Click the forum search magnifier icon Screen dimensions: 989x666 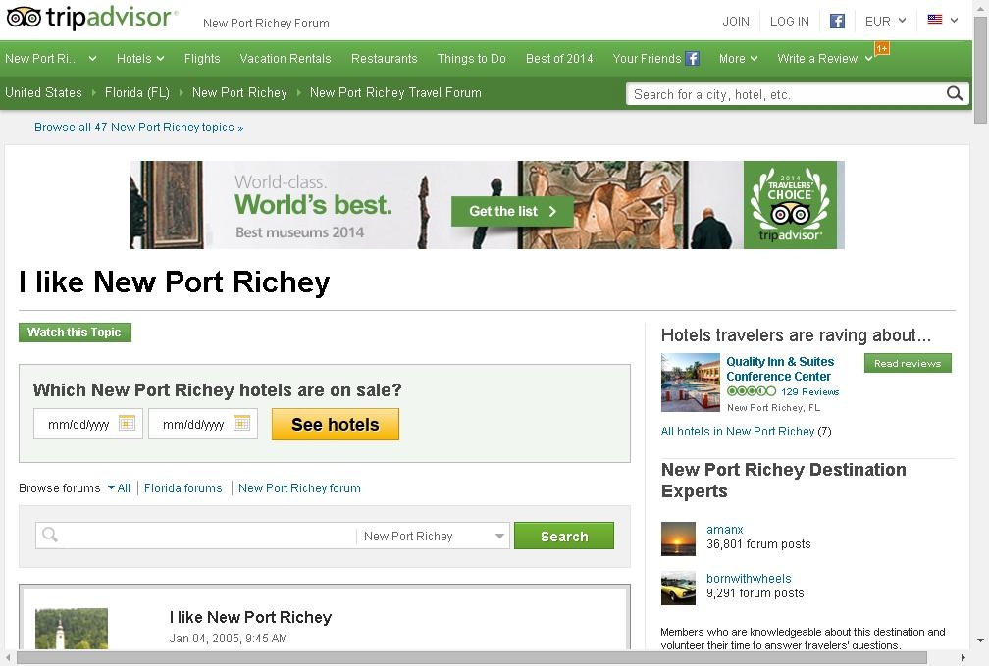click(x=50, y=536)
